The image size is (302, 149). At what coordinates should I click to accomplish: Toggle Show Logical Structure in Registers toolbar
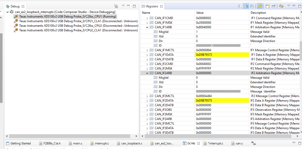246,6
